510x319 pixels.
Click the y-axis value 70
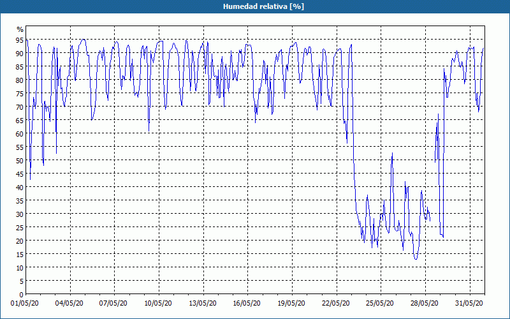click(20, 107)
